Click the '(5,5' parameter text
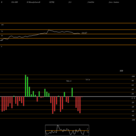This screenshot has height=136, width=136. click(70, 2)
